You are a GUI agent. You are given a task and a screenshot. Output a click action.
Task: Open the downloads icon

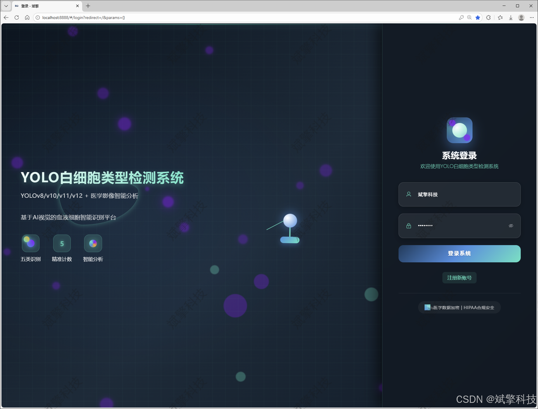coord(511,18)
